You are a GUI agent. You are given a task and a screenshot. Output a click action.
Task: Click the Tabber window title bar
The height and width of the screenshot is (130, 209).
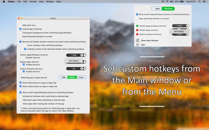tap(53, 18)
